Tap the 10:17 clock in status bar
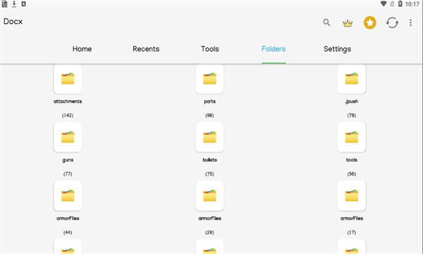The height and width of the screenshot is (254, 423). point(412,4)
